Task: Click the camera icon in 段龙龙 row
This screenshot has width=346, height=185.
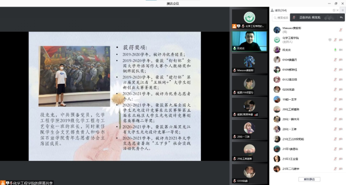Action: [x=340, y=50]
